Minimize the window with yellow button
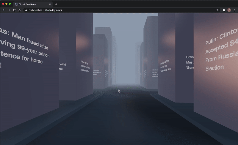The height and width of the screenshot is (145, 238). tap(6, 4)
